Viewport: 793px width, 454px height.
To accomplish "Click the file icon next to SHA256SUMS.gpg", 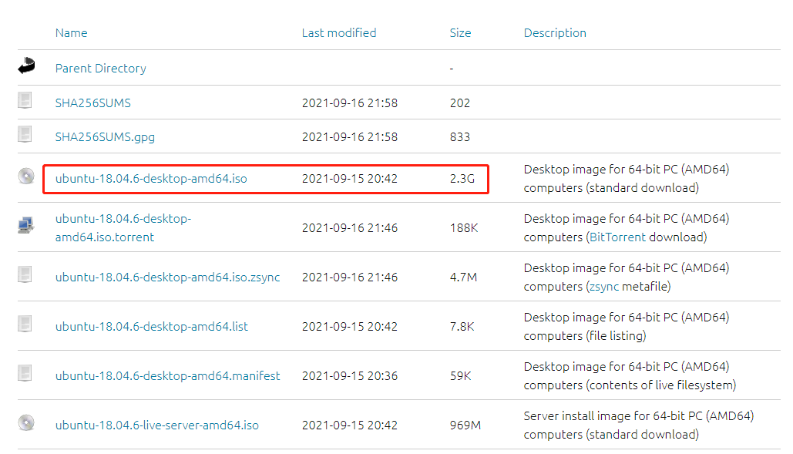I will click(x=25, y=135).
